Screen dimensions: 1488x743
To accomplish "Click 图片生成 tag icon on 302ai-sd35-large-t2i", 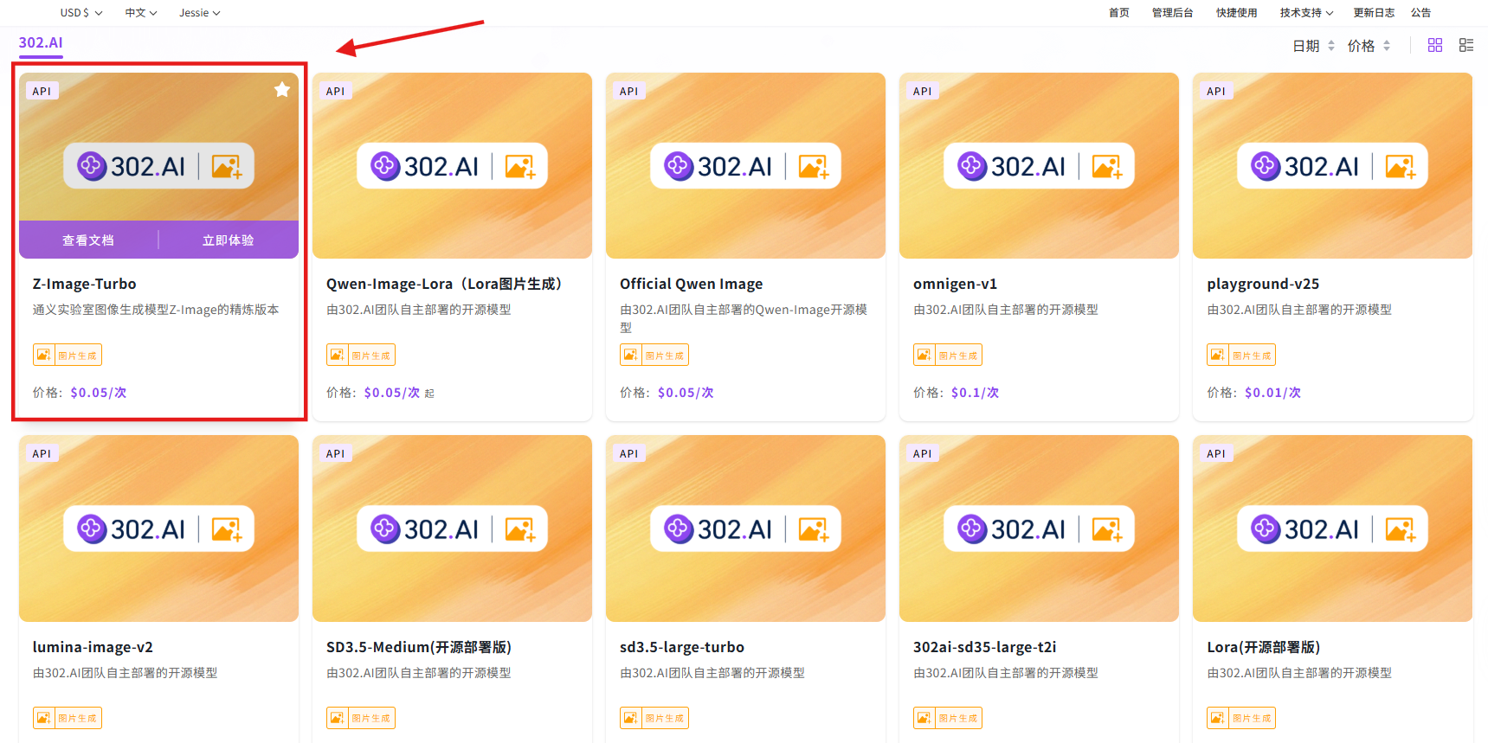I will [x=924, y=718].
